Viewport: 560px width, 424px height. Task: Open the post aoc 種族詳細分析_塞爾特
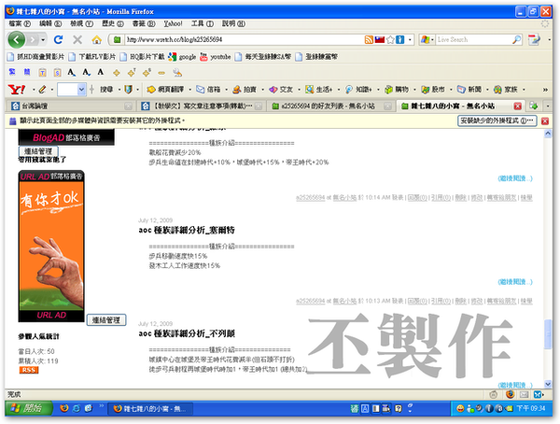point(187,230)
